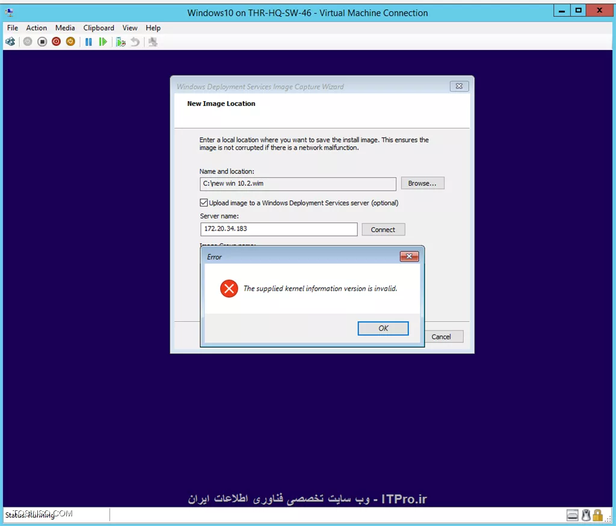The width and height of the screenshot is (616, 526).
Task: Click OK in the Error dialog
Action: [383, 328]
